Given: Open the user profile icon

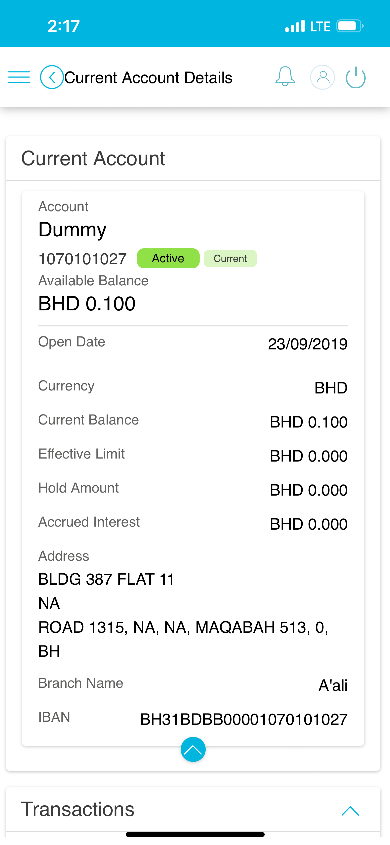Looking at the screenshot, I should coord(322,77).
